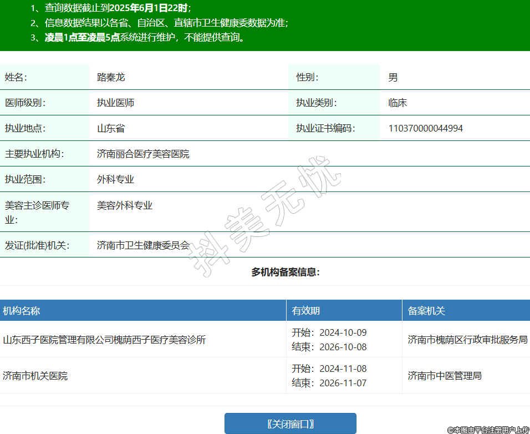Click the 济南市机关医院 row name
The height and width of the screenshot is (434, 530).
click(x=35, y=376)
